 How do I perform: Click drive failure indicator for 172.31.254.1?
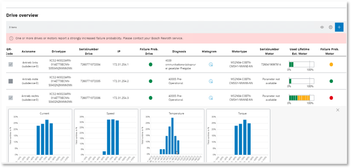pos(150,64)
